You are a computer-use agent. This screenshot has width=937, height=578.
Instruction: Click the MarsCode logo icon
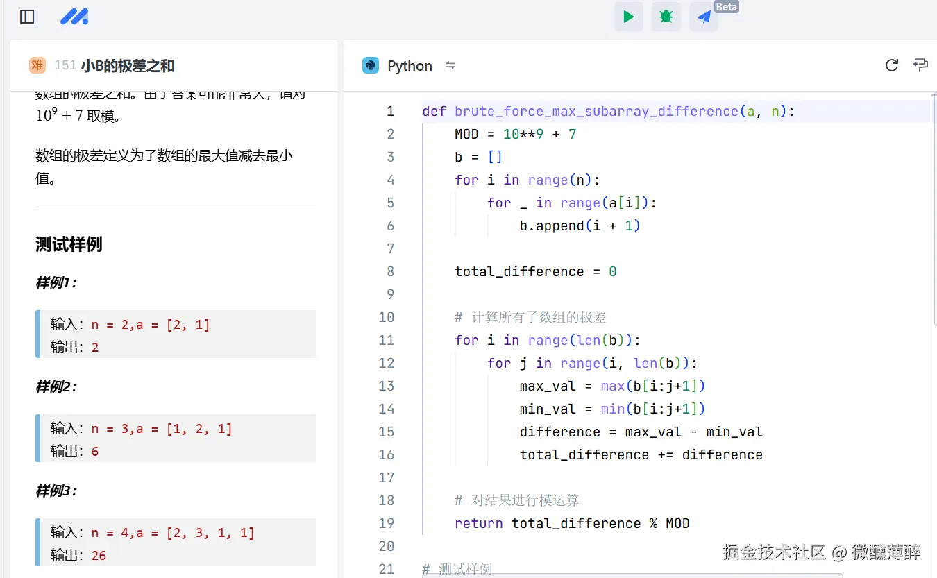point(74,17)
